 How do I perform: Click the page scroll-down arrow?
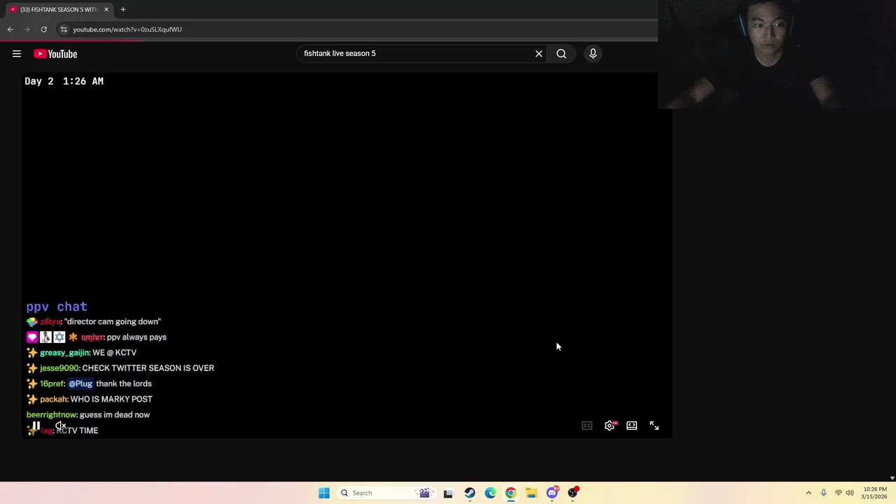892,477
